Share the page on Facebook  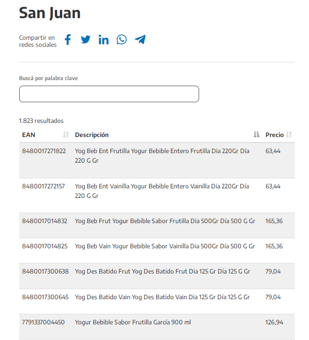pos(68,40)
